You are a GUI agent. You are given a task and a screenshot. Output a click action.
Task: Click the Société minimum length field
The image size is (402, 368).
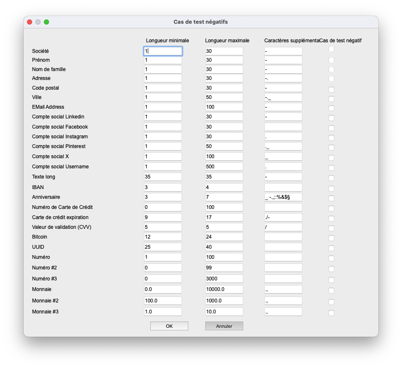(163, 51)
